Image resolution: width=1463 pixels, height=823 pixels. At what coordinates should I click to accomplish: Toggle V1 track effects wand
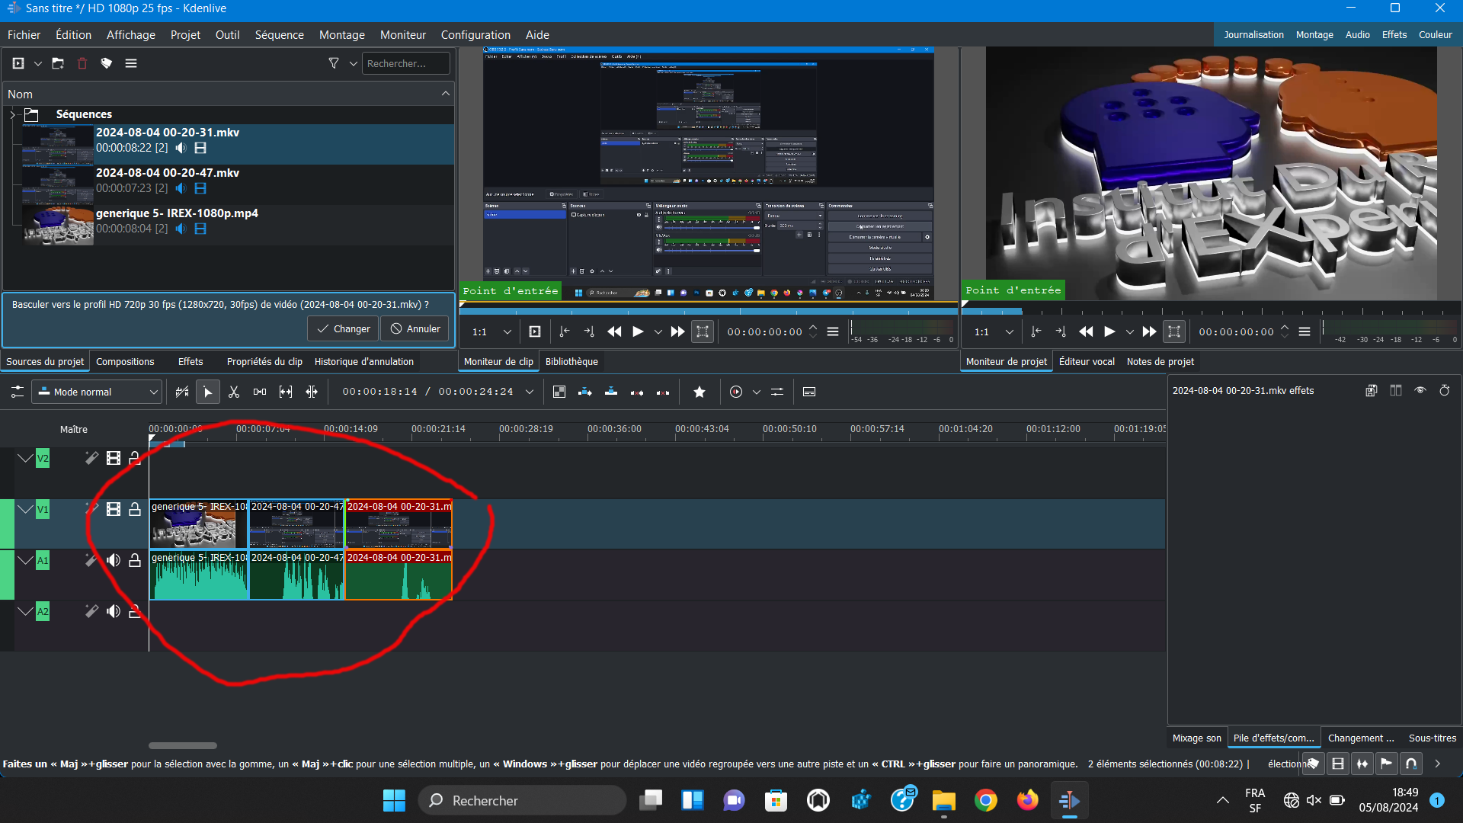[x=91, y=509]
